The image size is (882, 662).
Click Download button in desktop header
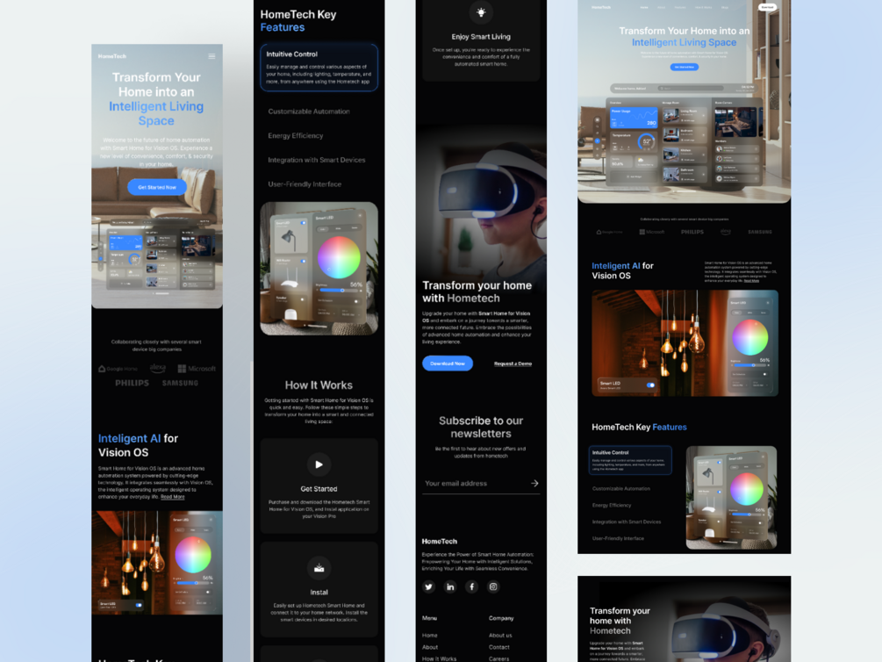point(767,7)
